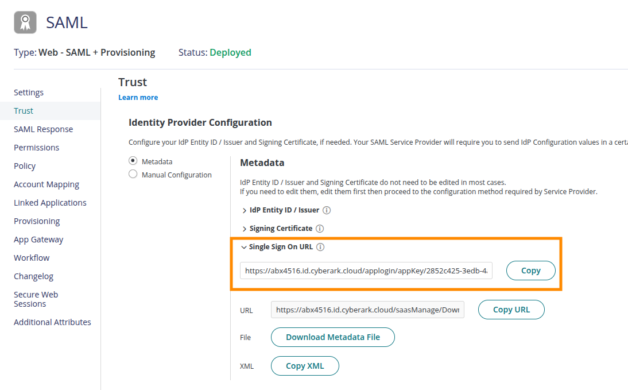Open the Settings tab in sidebar

pyautogui.click(x=29, y=92)
